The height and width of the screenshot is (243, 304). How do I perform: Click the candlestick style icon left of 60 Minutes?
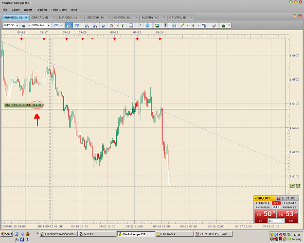coord(24,25)
